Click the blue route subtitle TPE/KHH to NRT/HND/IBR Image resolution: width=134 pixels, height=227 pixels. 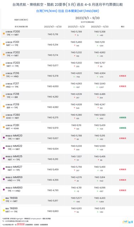(68, 11)
